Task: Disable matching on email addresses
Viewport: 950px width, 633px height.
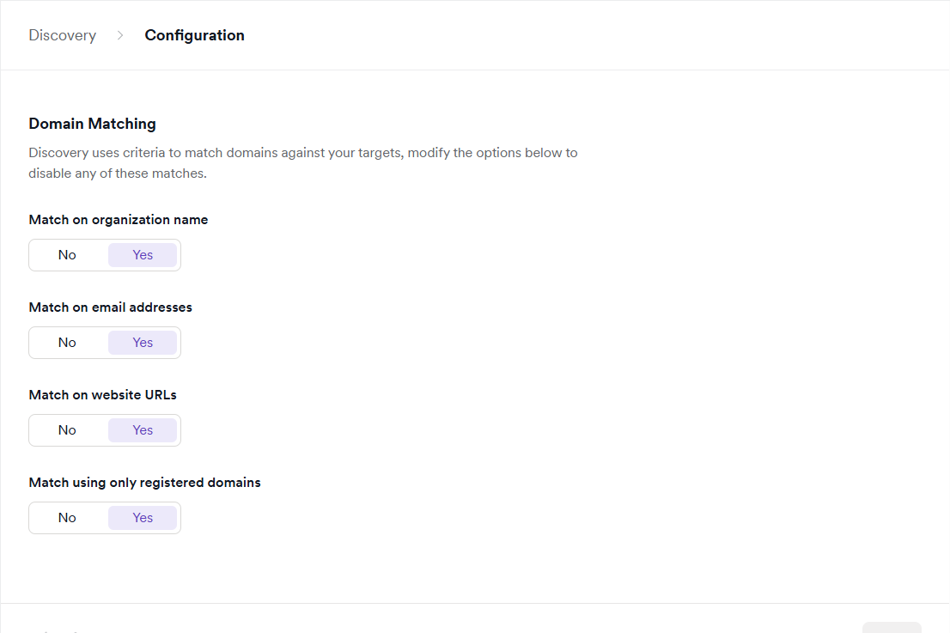Action: [67, 343]
